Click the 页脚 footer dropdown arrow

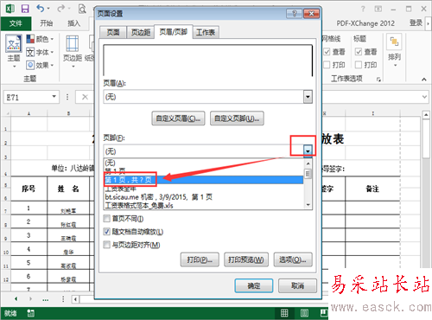pos(308,150)
